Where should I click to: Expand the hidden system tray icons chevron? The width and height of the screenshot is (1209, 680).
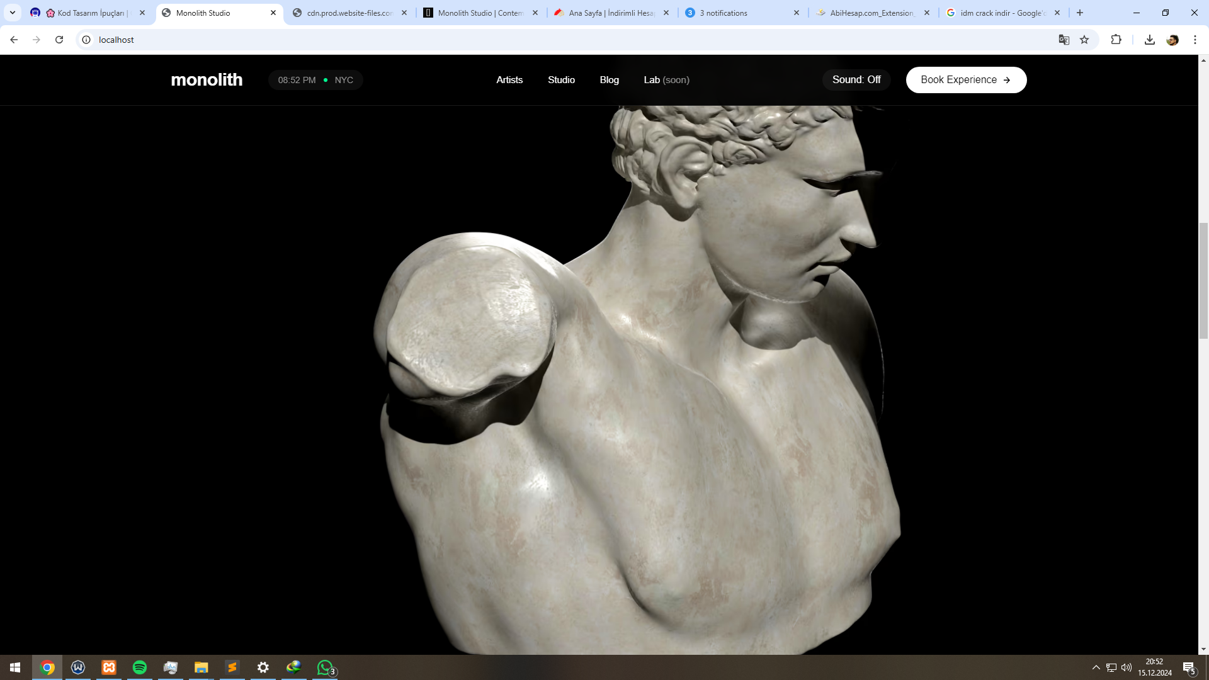coord(1096,667)
